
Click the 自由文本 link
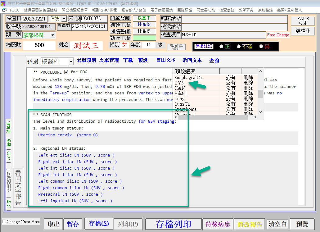coord(166,60)
